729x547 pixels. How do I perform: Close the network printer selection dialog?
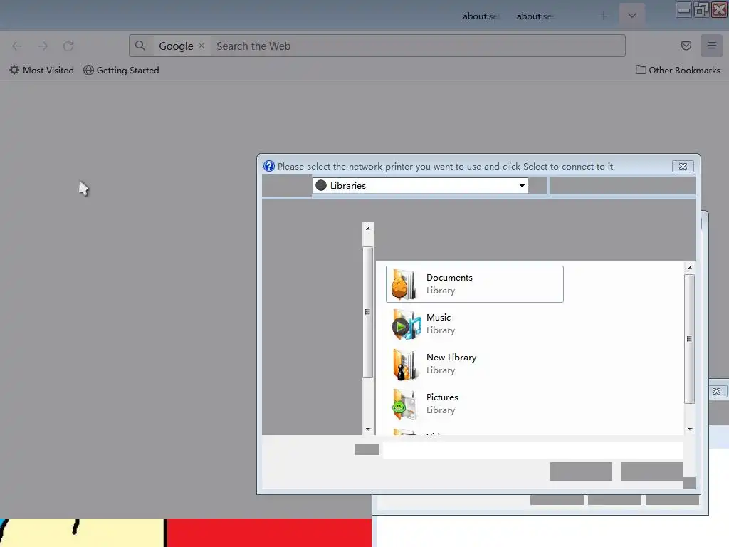point(683,166)
